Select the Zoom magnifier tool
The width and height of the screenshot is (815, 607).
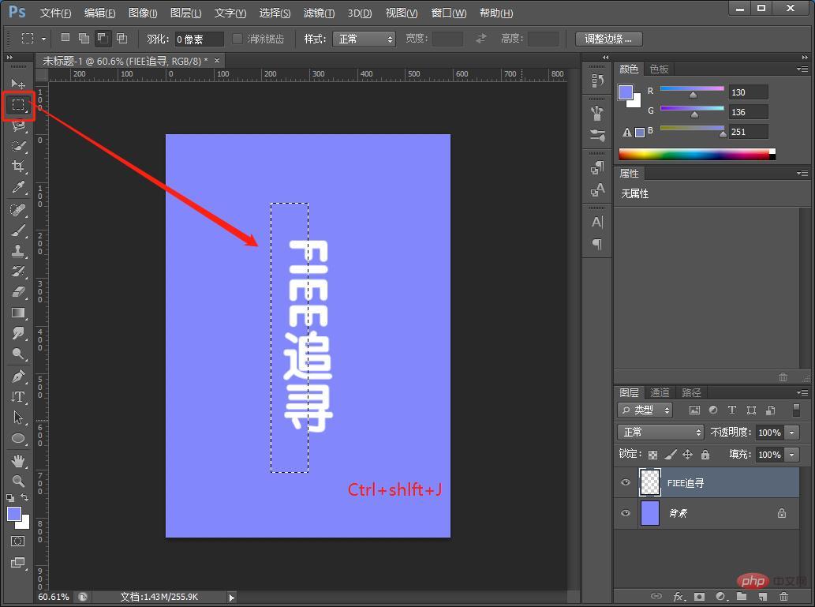[18, 481]
